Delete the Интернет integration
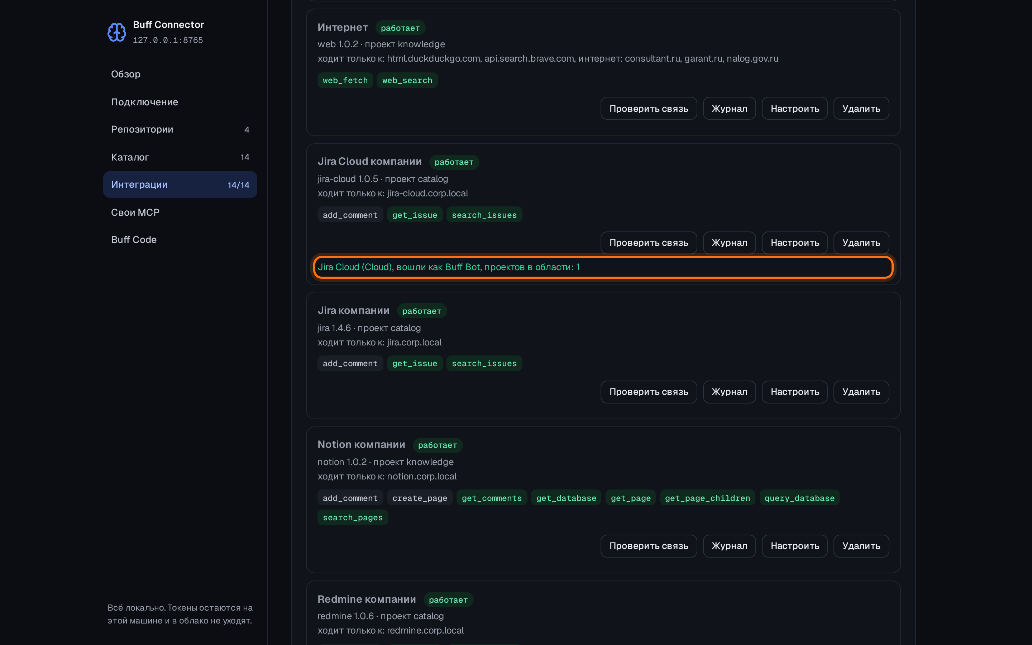The height and width of the screenshot is (645, 1032). [861, 108]
